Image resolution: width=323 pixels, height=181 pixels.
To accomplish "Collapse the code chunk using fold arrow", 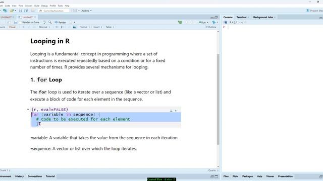I will (x=28, y=110).
